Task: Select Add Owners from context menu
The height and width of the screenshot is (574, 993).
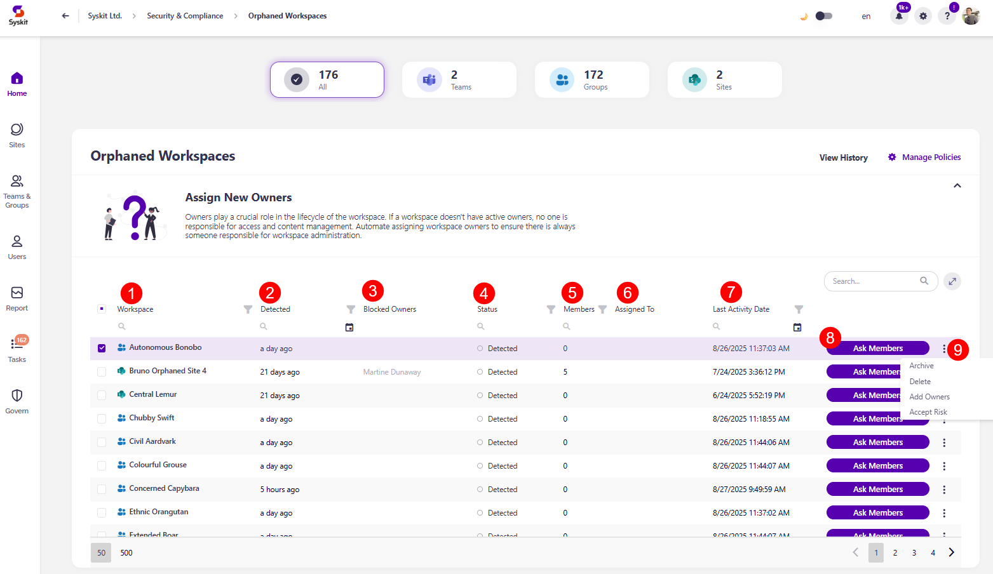Action: [929, 397]
